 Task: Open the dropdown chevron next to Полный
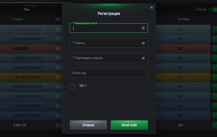point(190,9)
